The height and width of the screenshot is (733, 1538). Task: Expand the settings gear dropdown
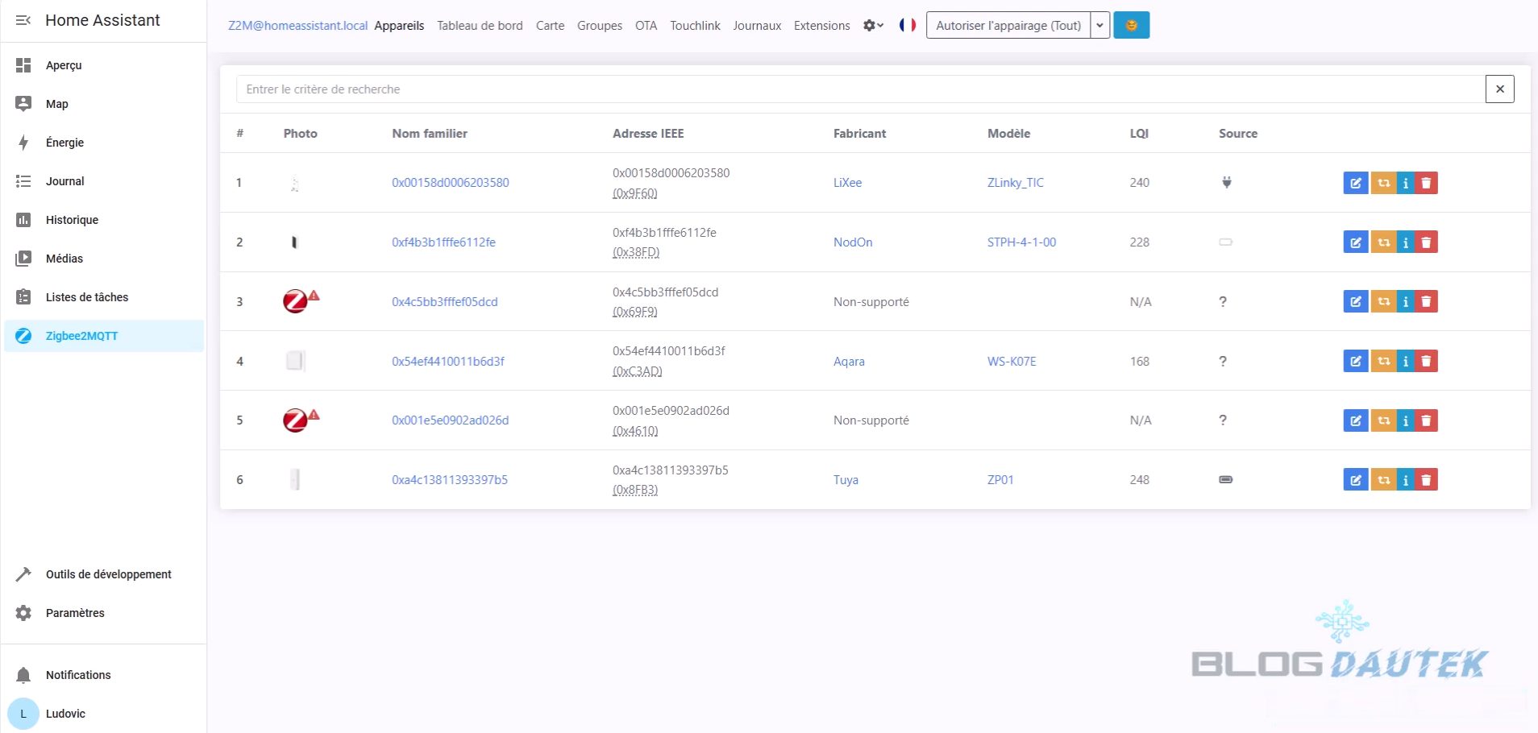[873, 26]
